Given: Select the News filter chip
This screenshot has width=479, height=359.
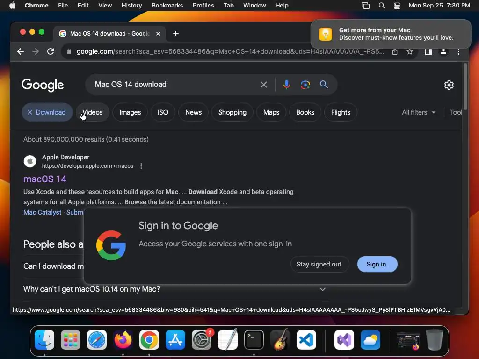Looking at the screenshot, I should coord(193,112).
